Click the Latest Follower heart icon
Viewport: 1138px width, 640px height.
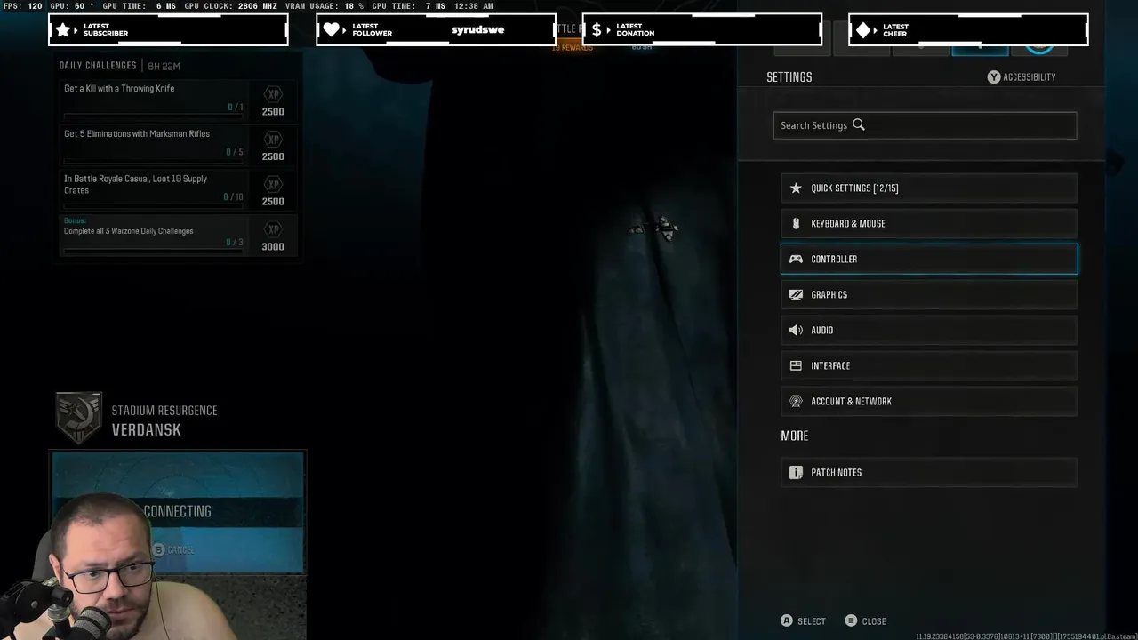tap(332, 29)
